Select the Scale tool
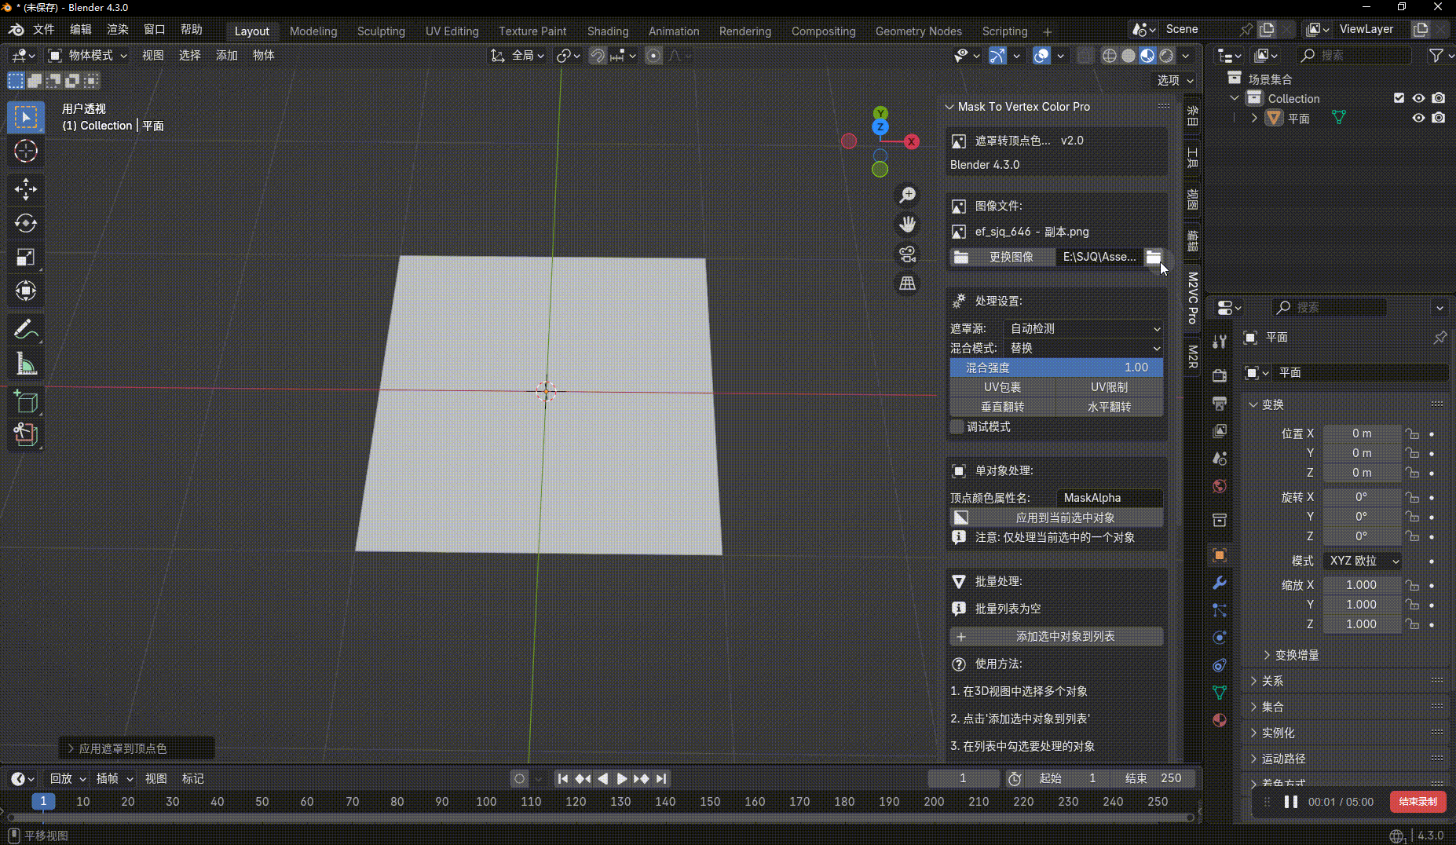The height and width of the screenshot is (845, 1456). tap(25, 258)
